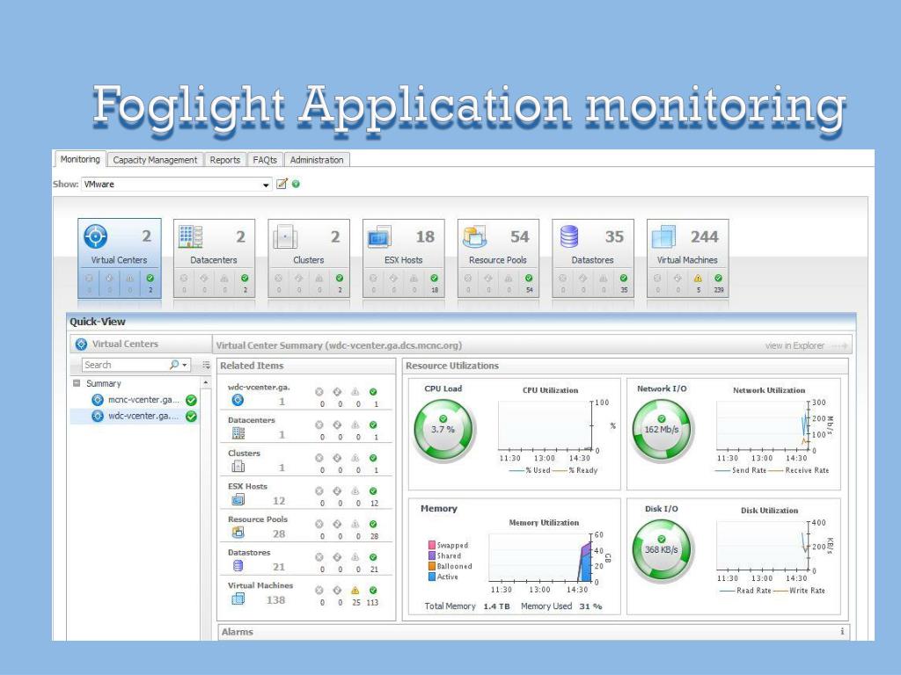Click the Virtual Centers icon in Quick-View header

point(81,344)
